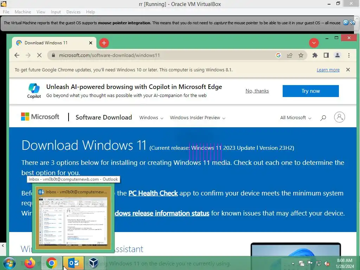Image resolution: width=360 pixels, height=270 pixels.
Task: Open the Chrome profile avatar
Action: point(337,55)
